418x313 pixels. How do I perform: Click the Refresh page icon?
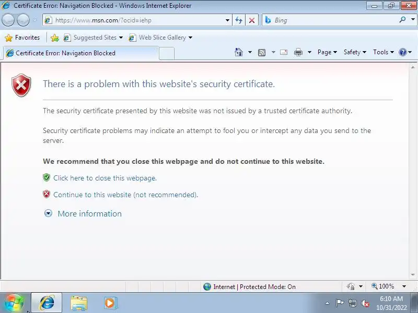pos(239,20)
